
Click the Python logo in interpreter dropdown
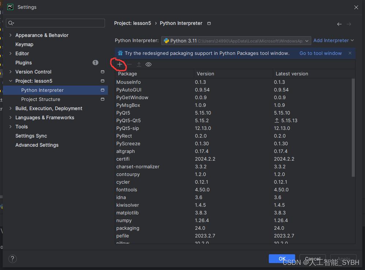[166, 41]
